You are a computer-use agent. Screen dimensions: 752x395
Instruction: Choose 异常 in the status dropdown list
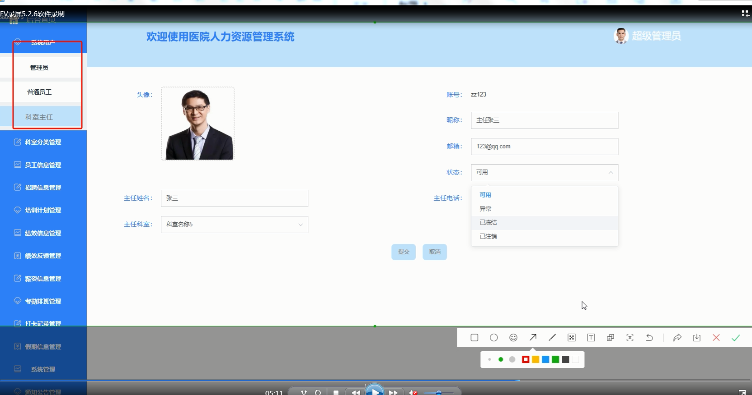(545, 209)
